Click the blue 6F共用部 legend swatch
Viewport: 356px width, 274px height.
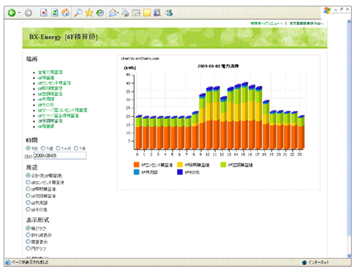click(x=137, y=172)
